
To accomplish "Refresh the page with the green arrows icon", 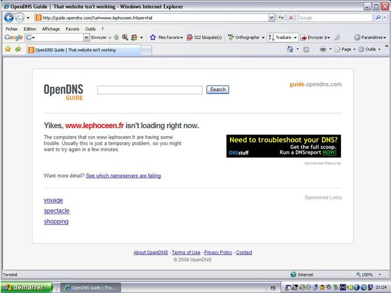I will click(281, 18).
